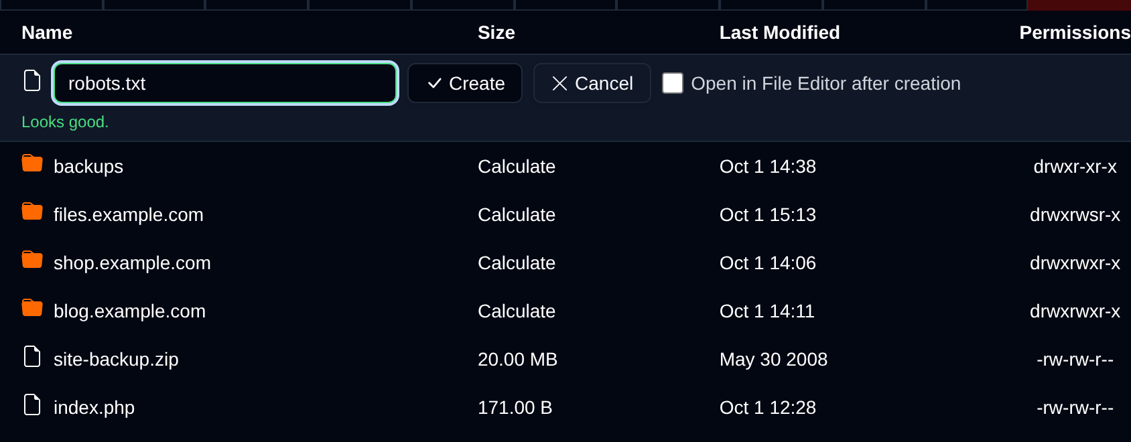This screenshot has width=1131, height=442.
Task: Click permissions of shop.example.com row
Action: pyautogui.click(x=1075, y=263)
